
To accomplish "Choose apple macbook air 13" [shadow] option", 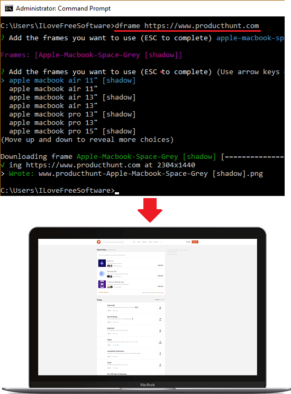I will 72,97.
